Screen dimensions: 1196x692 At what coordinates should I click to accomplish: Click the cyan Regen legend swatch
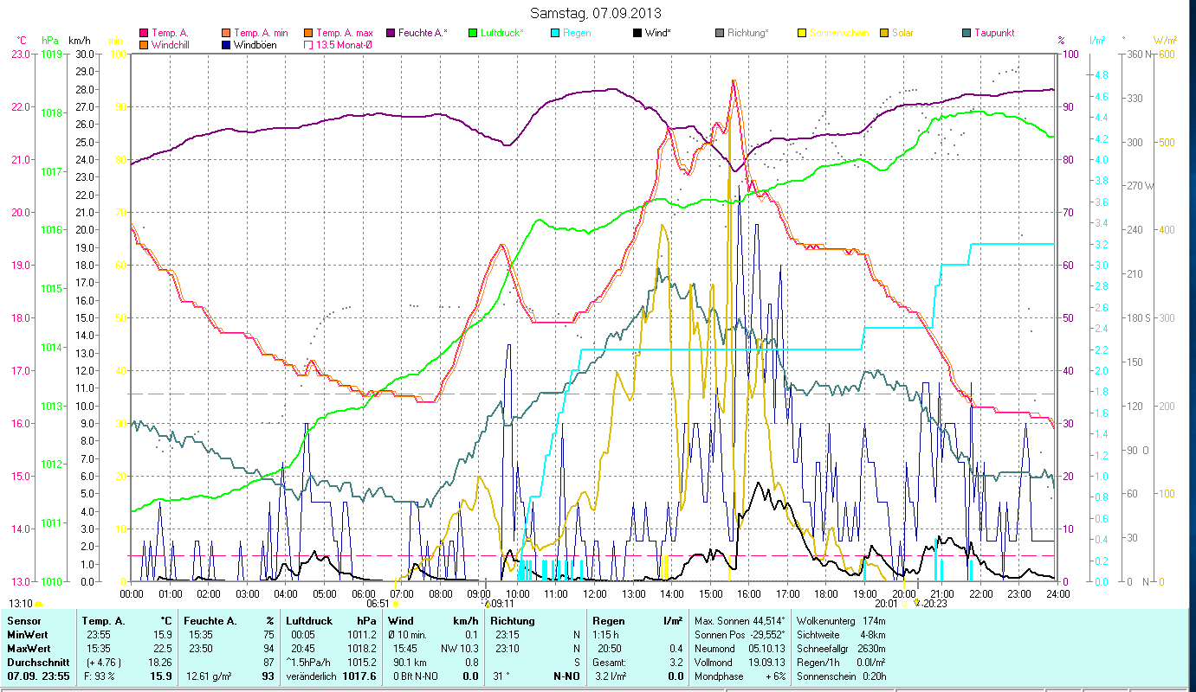tap(554, 33)
